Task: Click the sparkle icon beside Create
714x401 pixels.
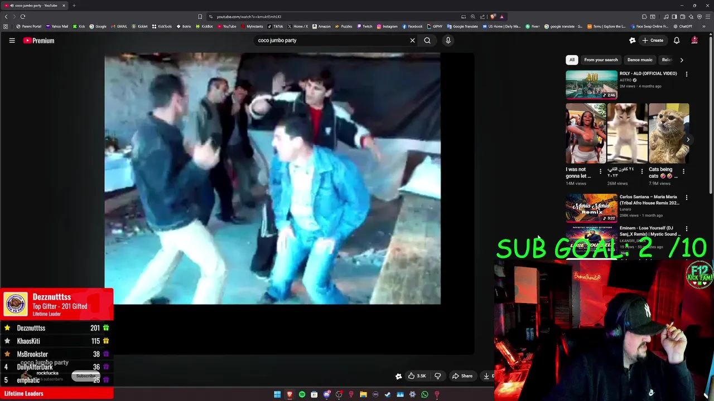Action: [x=632, y=40]
